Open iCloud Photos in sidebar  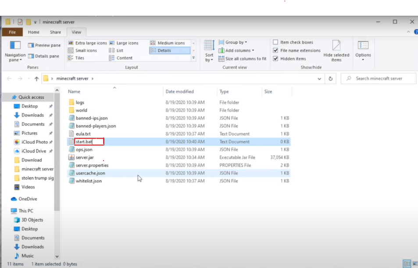[34, 142]
